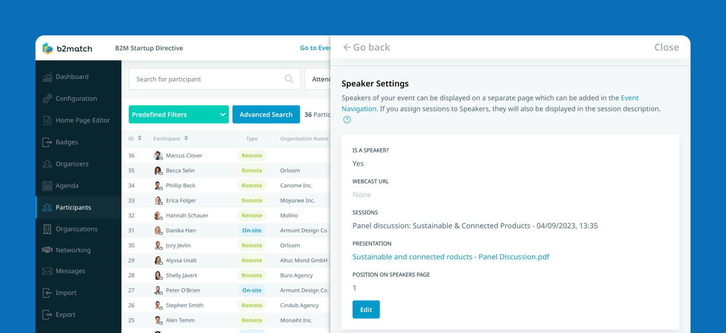Click Canome Inc. organisation cell

point(296,186)
